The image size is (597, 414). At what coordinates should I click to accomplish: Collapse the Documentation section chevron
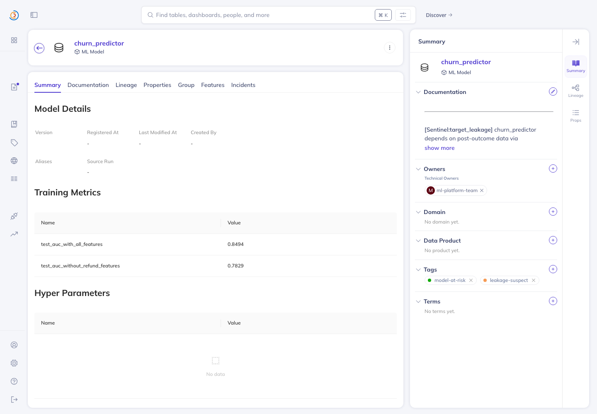(x=418, y=92)
